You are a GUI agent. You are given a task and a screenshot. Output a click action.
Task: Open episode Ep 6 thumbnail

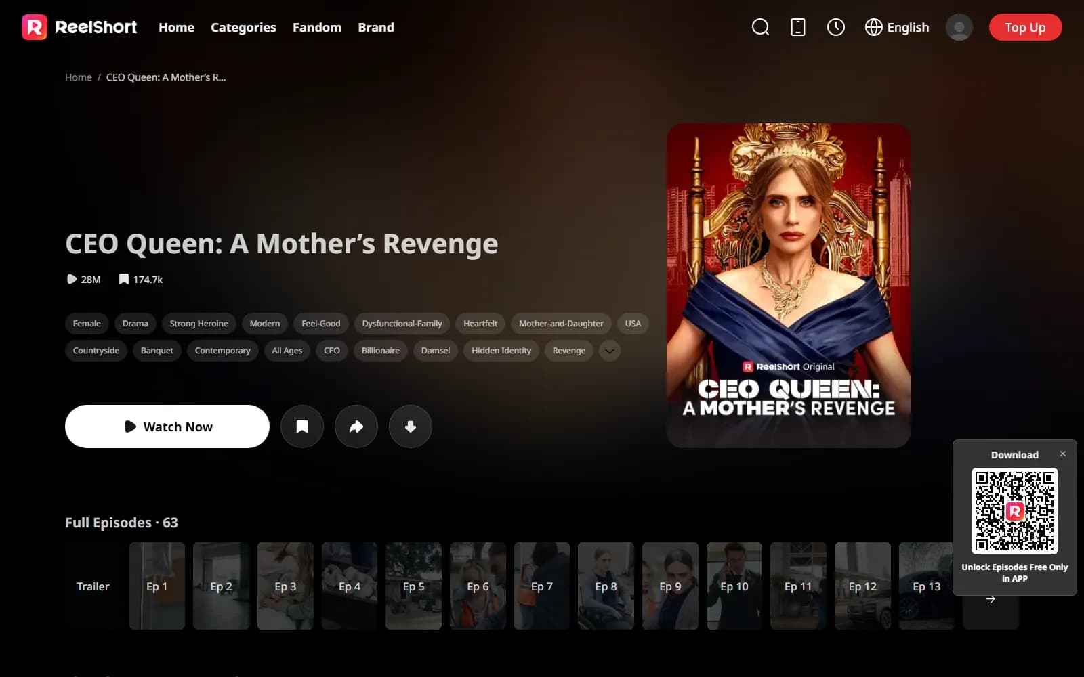[x=478, y=586]
